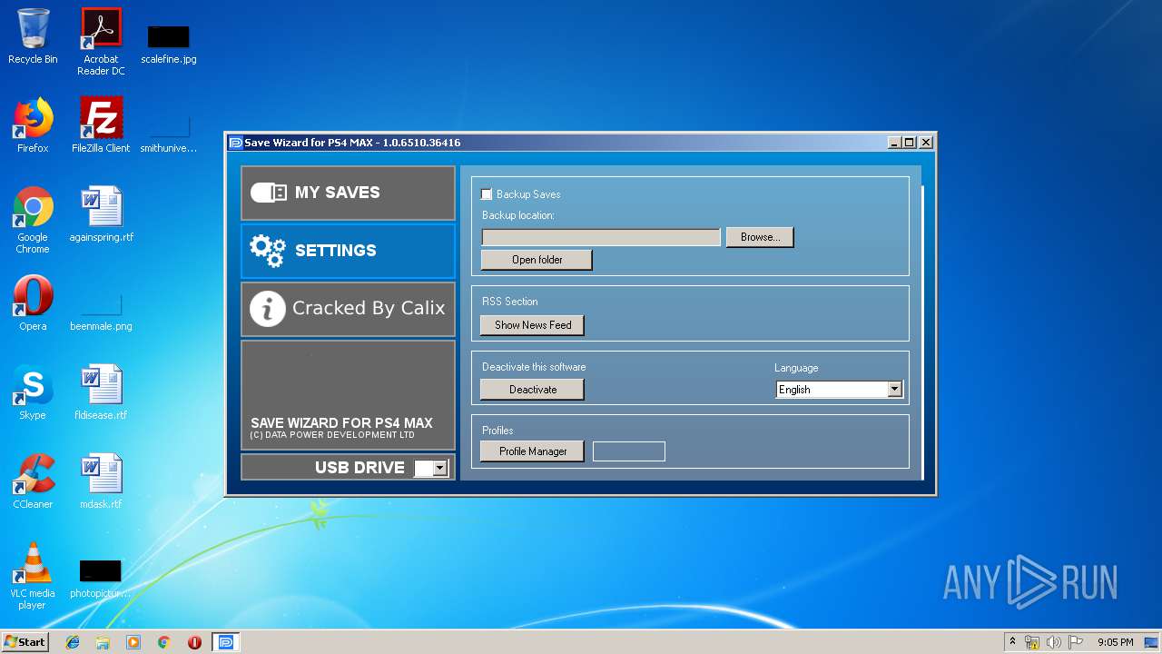Screen dimensions: 1162x654
Task: Launch Skype from the desktop
Action: pos(33,392)
